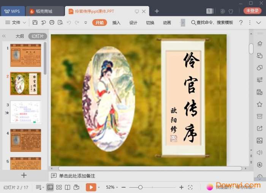Open the properties sliders icon in sidebar
Image resolution: width=266 pixels, height=193 pixels.
tap(260, 80)
